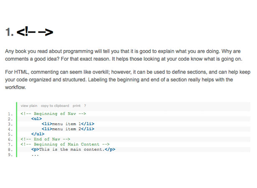Viewport: 257px width, 188px height.
Task: Click 'Beginning of Main Content' comment
Action: [65, 144]
